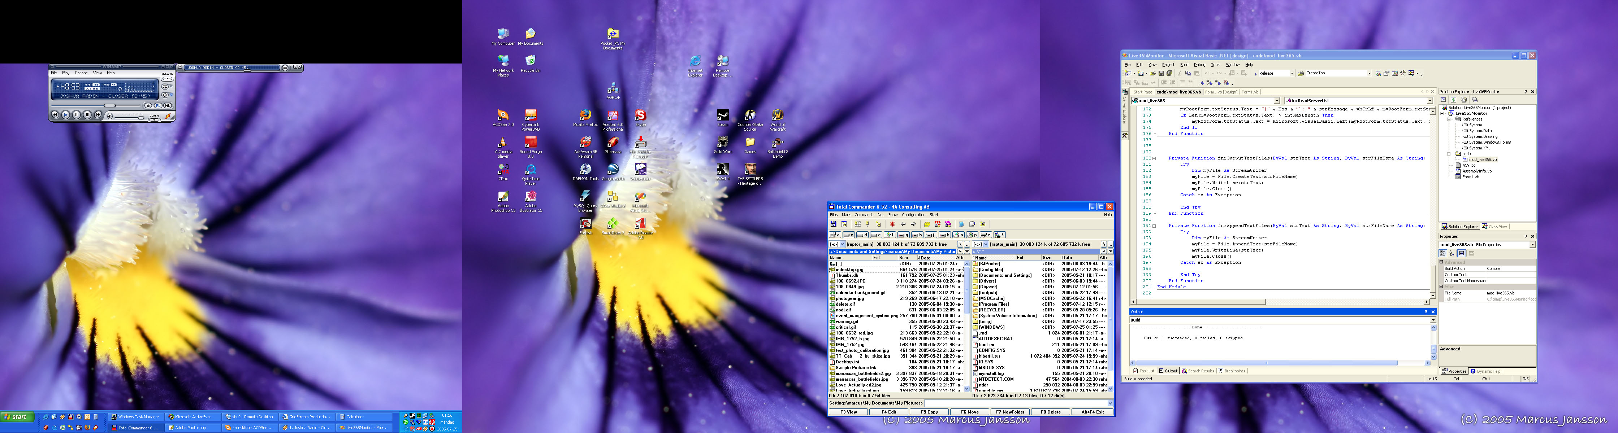Click the FTP connect icon in Total Commander
Image resolution: width=1618 pixels, height=433 pixels.
938,224
